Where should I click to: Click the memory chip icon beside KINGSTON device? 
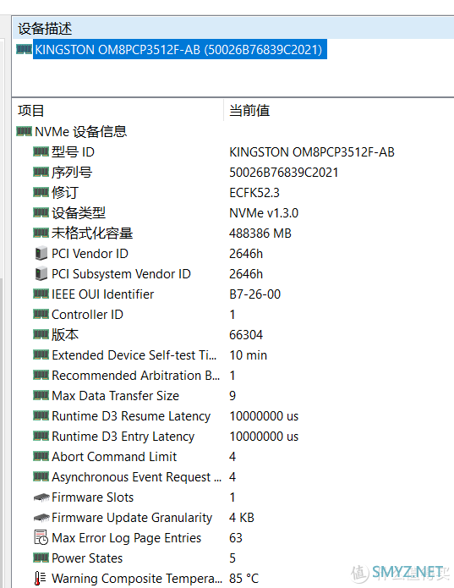[x=24, y=49]
